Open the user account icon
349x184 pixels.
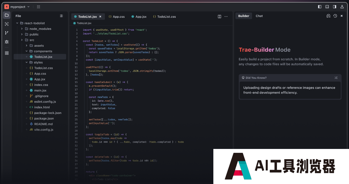[x=342, y=7]
